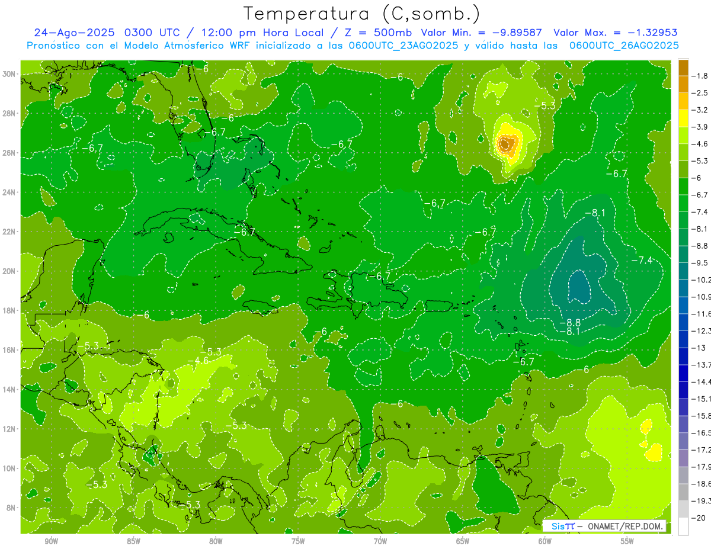Click the "-7.4" contour label on the map

tap(642, 261)
